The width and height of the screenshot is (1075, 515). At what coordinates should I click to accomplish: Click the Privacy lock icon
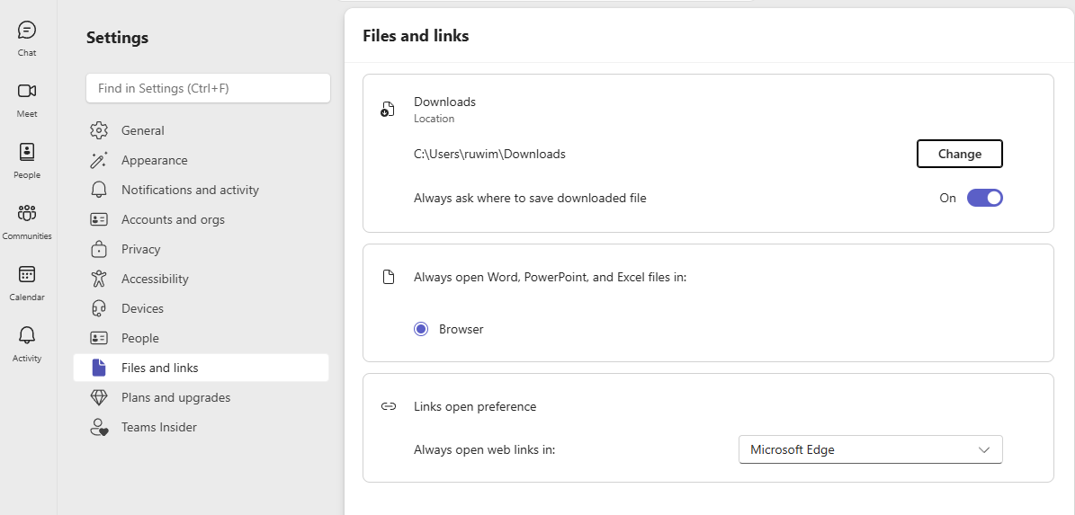click(x=99, y=249)
